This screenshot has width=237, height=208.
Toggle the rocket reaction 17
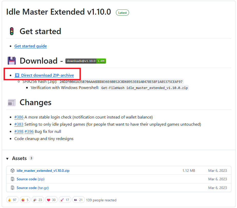65,200
